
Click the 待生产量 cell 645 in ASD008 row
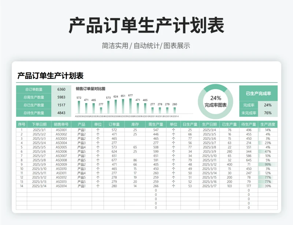coord(249,160)
